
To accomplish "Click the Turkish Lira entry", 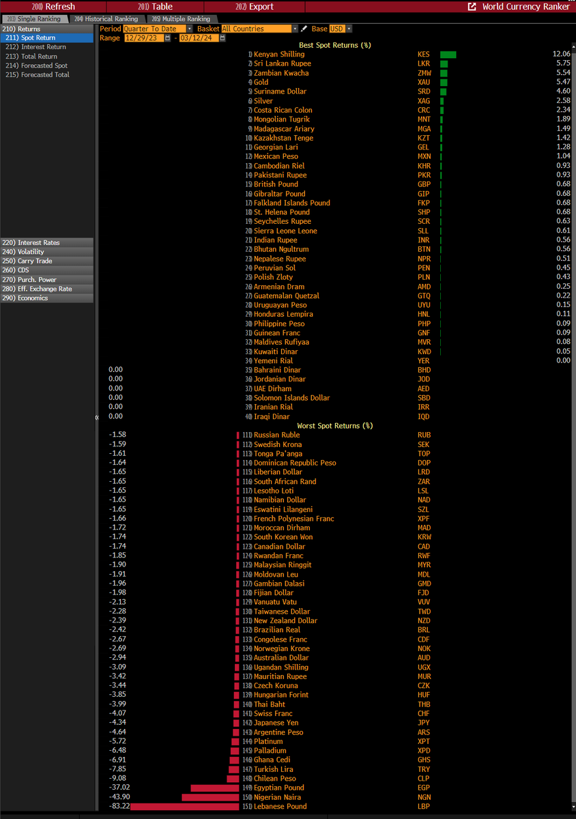I will pos(274,769).
